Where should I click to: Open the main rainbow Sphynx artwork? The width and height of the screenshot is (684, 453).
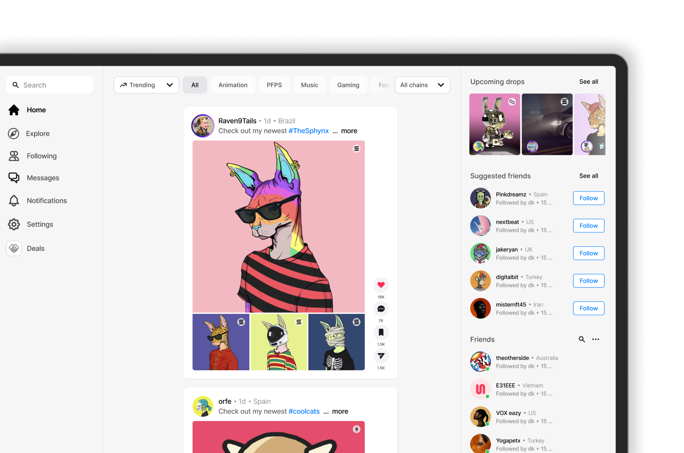point(278,226)
